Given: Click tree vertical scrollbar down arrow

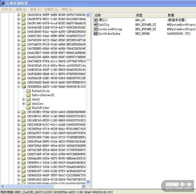Looking at the screenshot, I should pyautogui.click(x=88, y=182).
